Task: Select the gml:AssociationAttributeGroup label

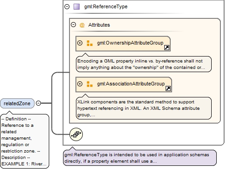Action: 131,84
